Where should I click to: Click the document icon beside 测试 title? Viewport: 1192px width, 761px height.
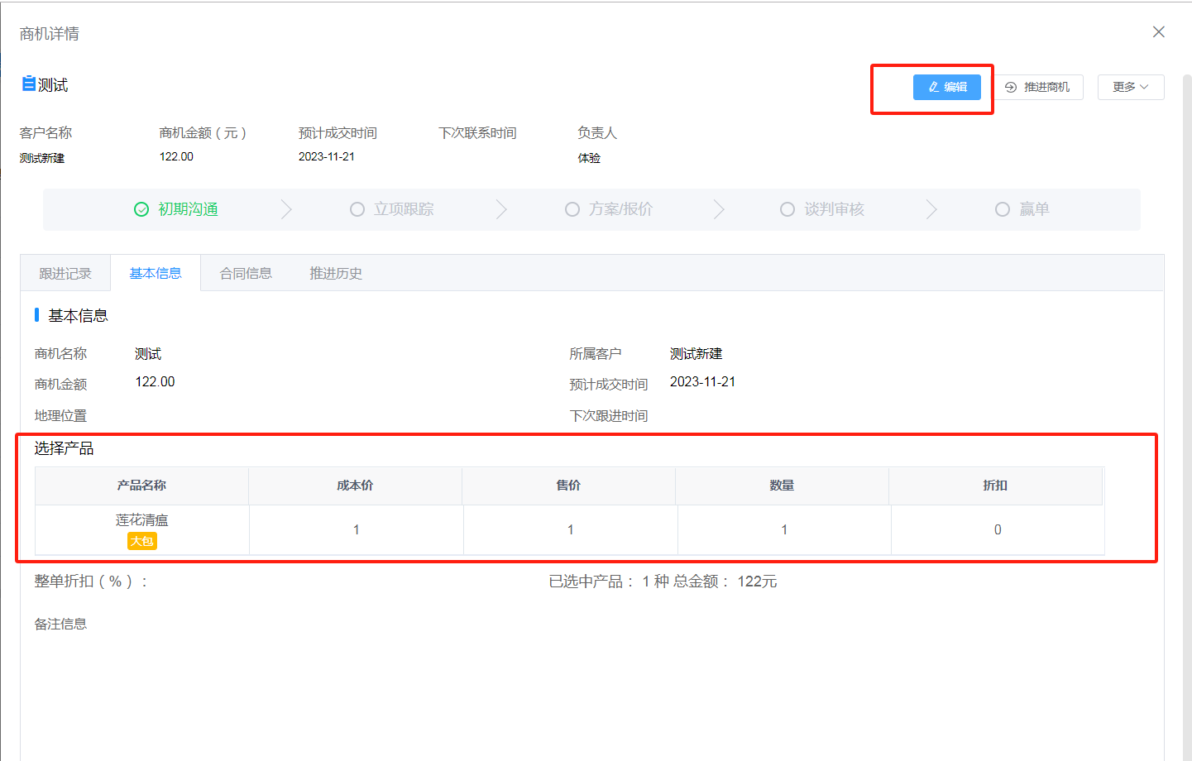point(28,84)
